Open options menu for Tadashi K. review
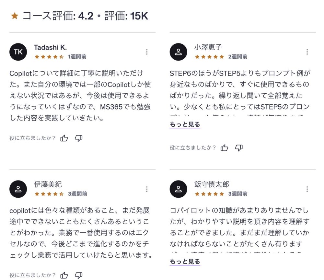 coord(147,52)
